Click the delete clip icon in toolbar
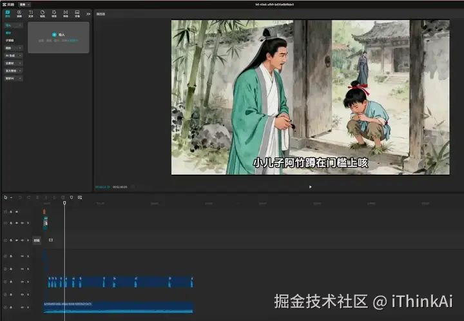This screenshot has height=321, width=464. coord(63,197)
